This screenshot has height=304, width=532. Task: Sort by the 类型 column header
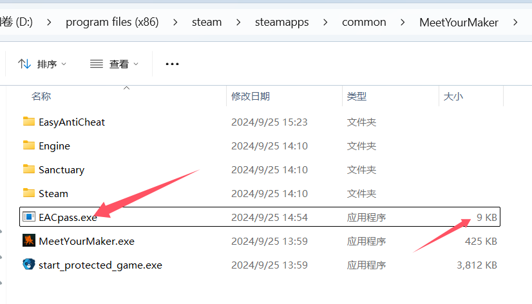tap(357, 97)
